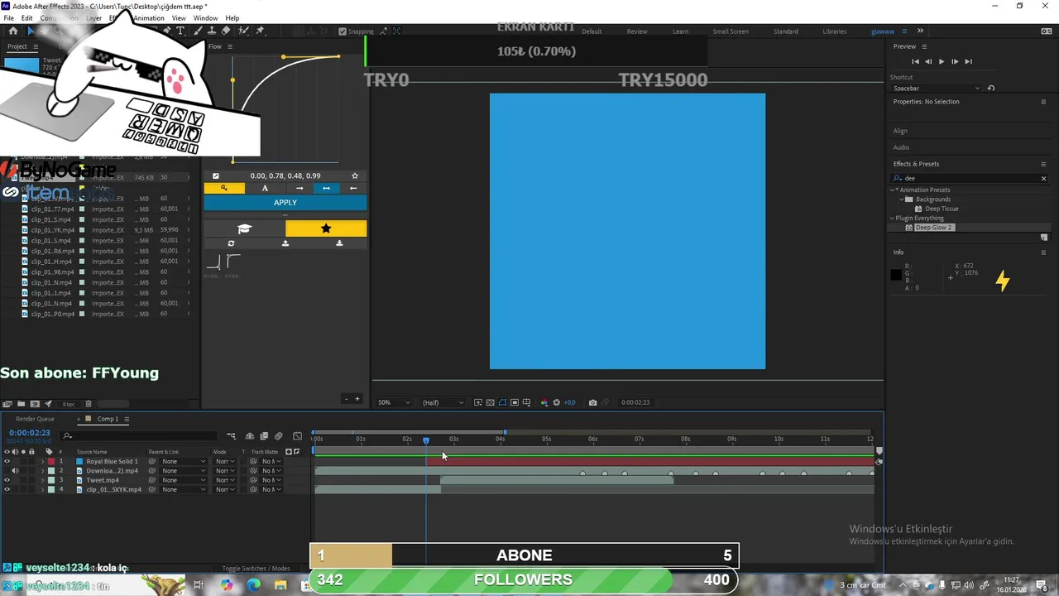Take a snapshot with camera icon
This screenshot has height=596, width=1059.
pyautogui.click(x=592, y=402)
